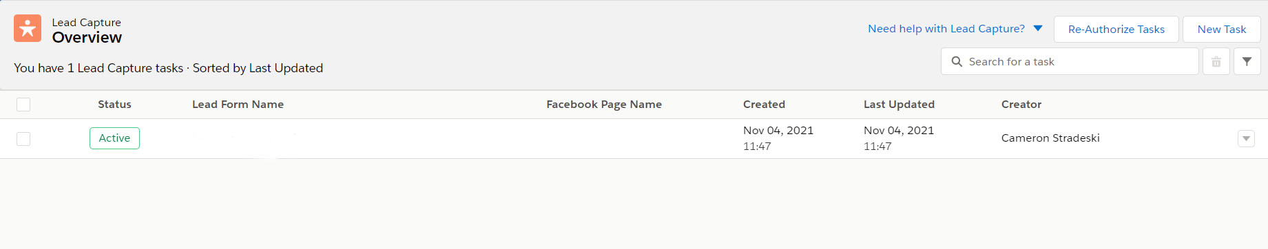Click the orange Lead Capture star icon
The image size is (1268, 249).
[28, 28]
